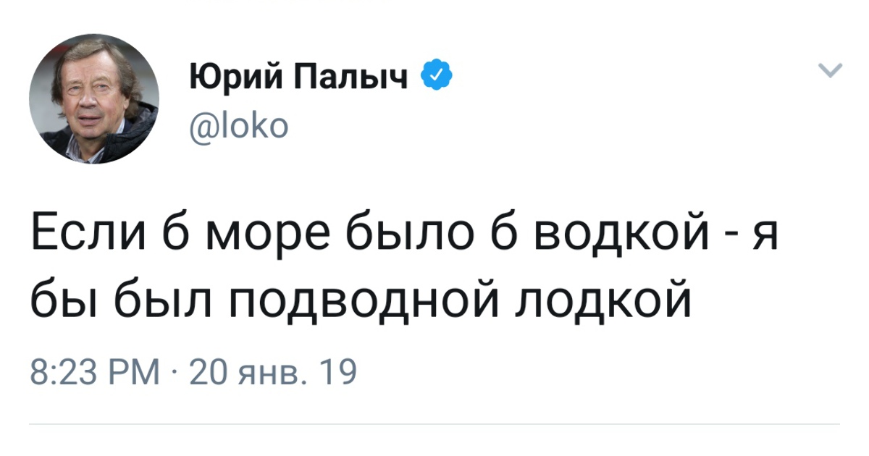Open Юрий Палыч's profile photo
Viewport: 869px width, 456px height.
[93, 98]
